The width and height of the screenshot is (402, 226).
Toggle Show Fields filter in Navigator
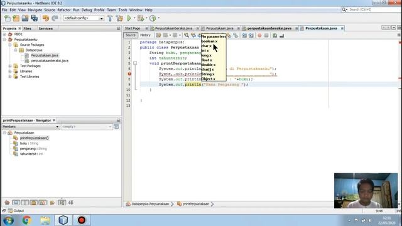tap(16, 202)
